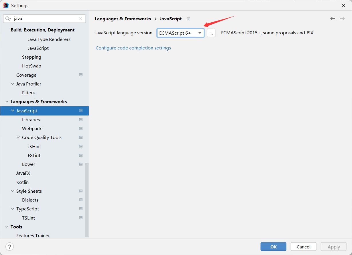The width and height of the screenshot is (352, 255).
Task: Select the Filters item
Action: click(28, 93)
